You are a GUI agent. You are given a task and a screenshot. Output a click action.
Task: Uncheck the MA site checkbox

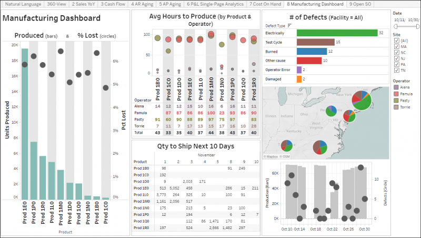[397, 46]
